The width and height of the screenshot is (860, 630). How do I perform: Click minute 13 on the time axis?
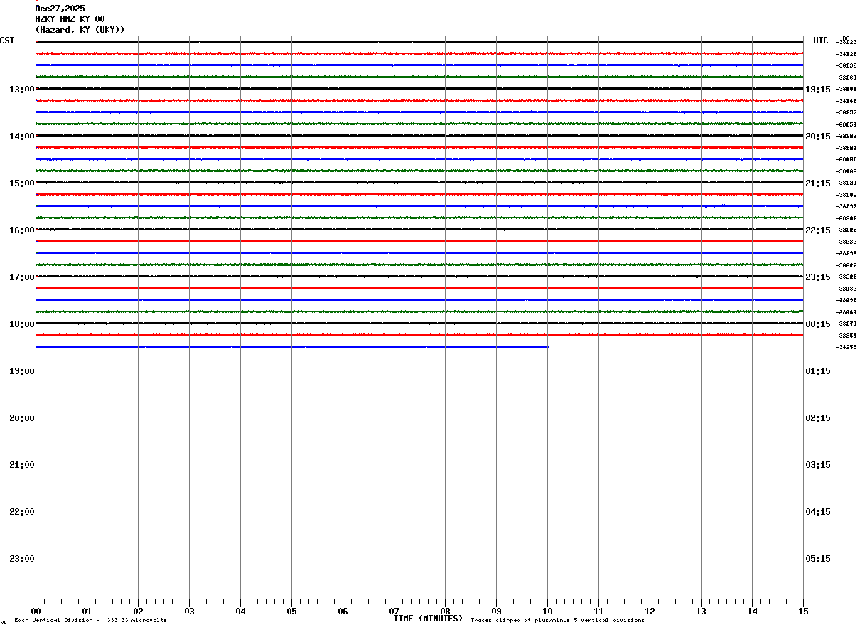[701, 611]
